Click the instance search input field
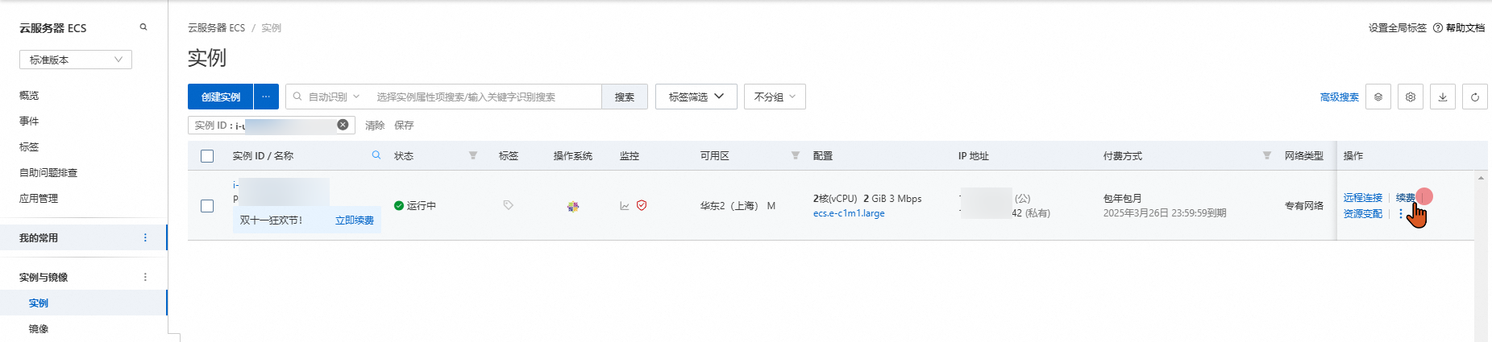 (x=484, y=97)
